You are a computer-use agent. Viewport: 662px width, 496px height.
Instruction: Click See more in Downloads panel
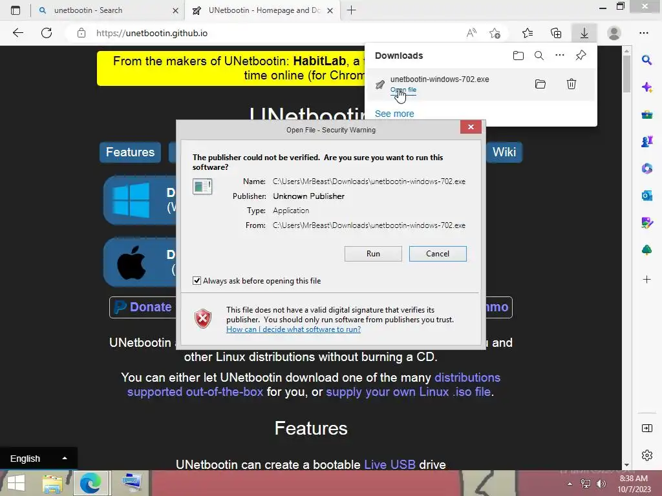(x=394, y=114)
